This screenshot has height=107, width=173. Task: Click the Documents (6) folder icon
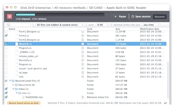click(16, 85)
